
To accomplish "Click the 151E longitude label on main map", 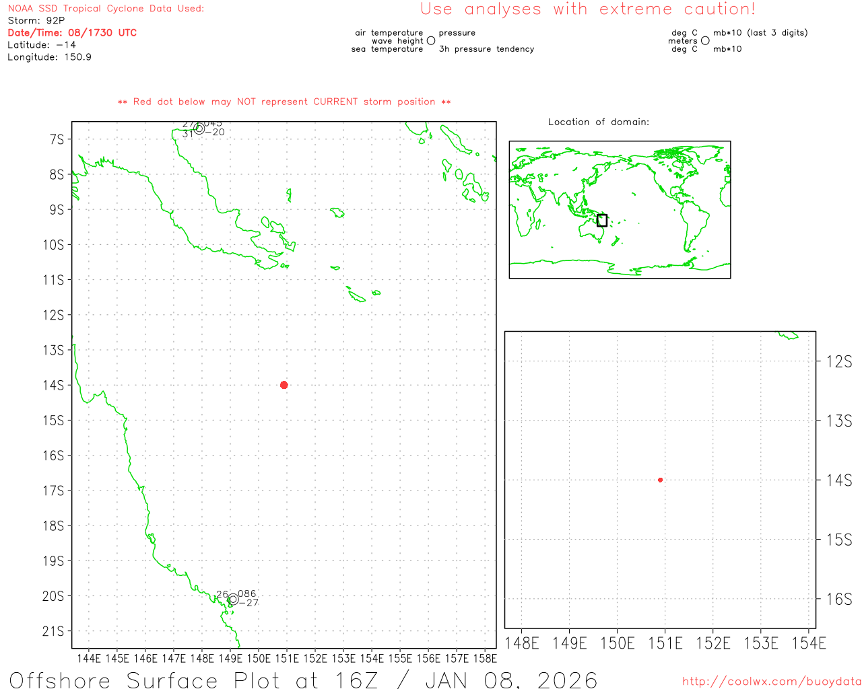I will pyautogui.click(x=287, y=658).
